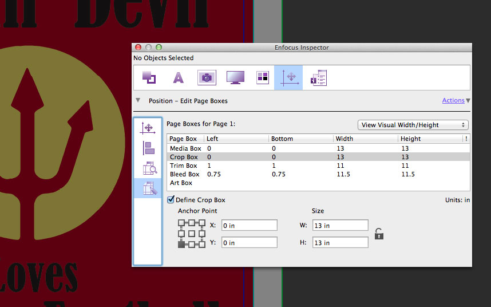This screenshot has height=307, width=491.
Task: Click Bleed Box width value 11.5
Action: (343, 174)
